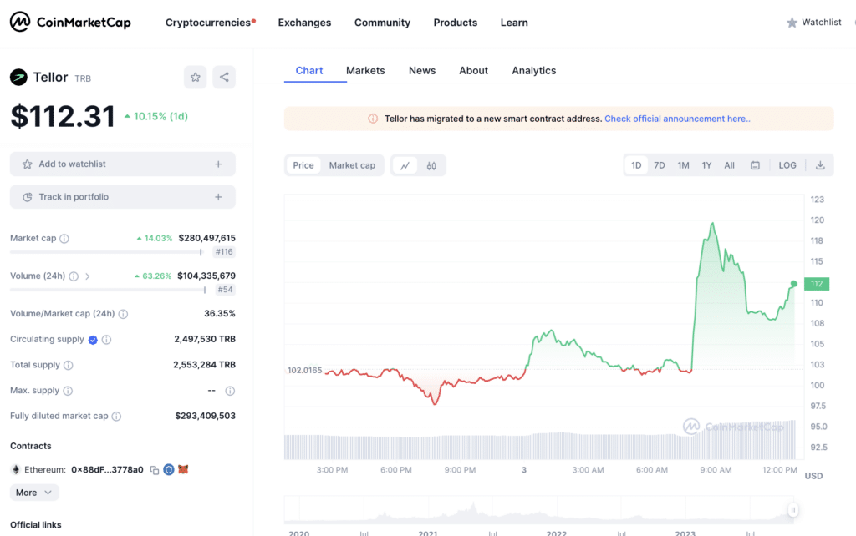The image size is (856, 536).
Task: Click the migration notice info icon
Action: coord(373,119)
